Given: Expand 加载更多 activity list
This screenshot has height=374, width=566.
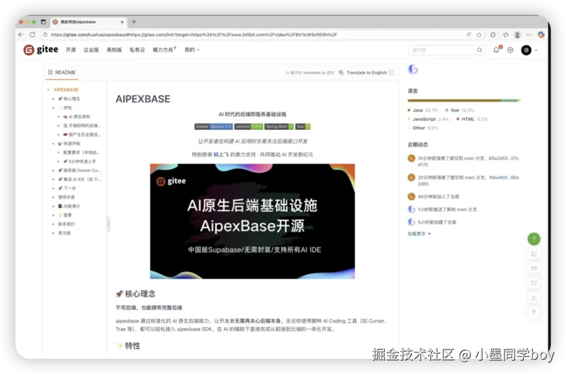Looking at the screenshot, I should click(x=419, y=234).
